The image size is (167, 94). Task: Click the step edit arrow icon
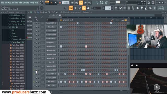tap(75, 8)
